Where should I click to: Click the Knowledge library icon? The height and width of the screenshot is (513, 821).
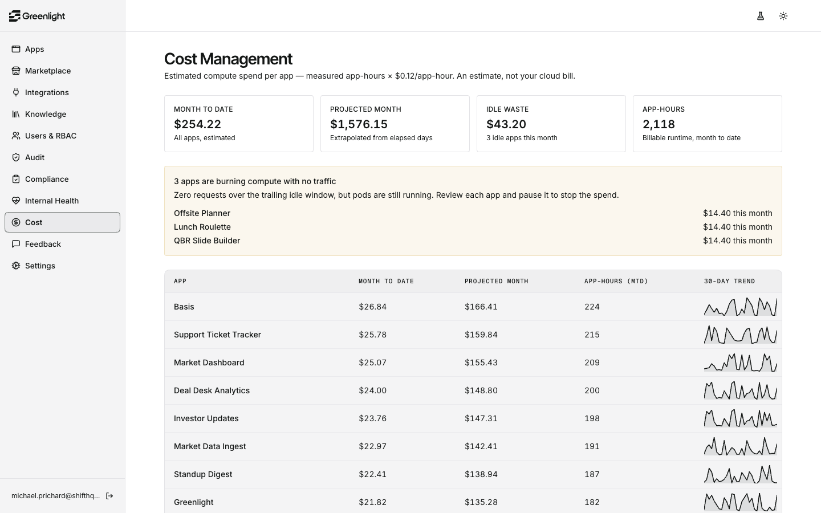pyautogui.click(x=16, y=114)
